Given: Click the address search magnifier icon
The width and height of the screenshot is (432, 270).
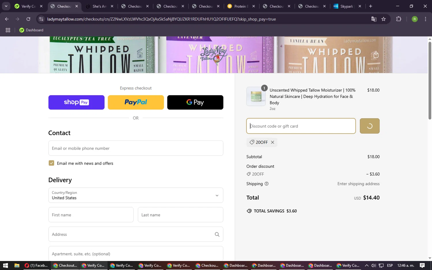Looking at the screenshot, I should click(x=217, y=234).
